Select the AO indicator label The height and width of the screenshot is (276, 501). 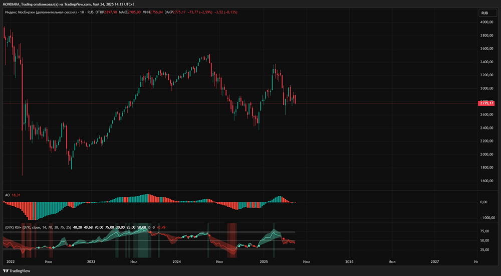tap(8, 195)
